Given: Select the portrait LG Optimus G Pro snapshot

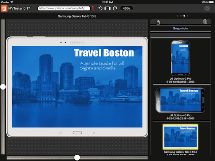Looking at the screenshot, I should point(180,58).
